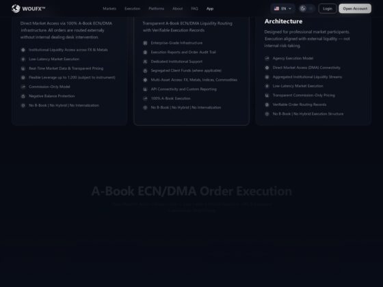The width and height of the screenshot is (383, 287).
Task: Click icon beside Low-Latency Market Execution in Architecture card
Action: coord(267,86)
